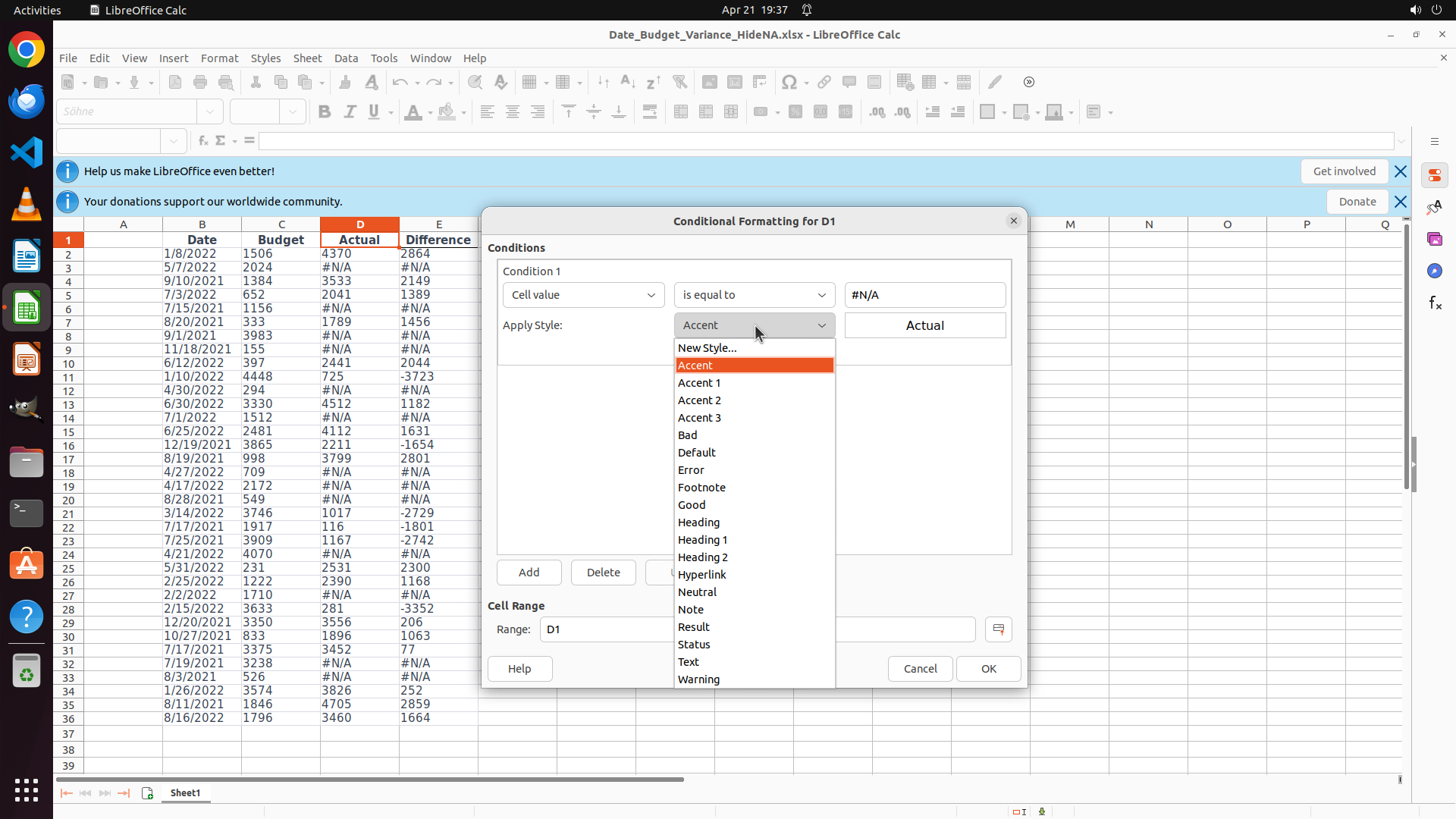Click the Insert Special Character omega icon
The width and height of the screenshot is (1456, 819).
coord(789,82)
